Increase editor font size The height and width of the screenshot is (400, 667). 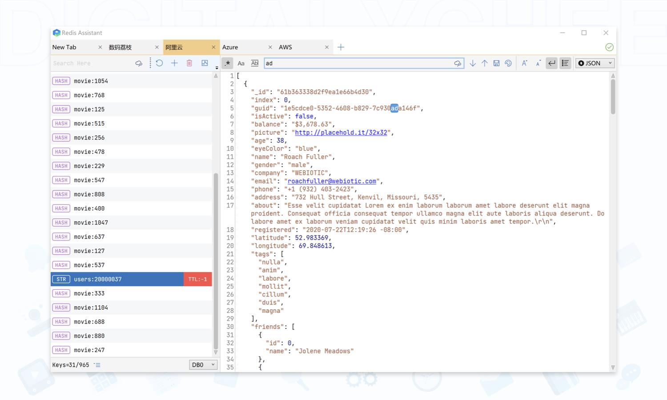tap(525, 63)
